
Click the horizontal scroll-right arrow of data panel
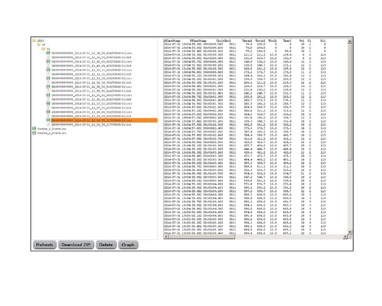click(x=346, y=237)
